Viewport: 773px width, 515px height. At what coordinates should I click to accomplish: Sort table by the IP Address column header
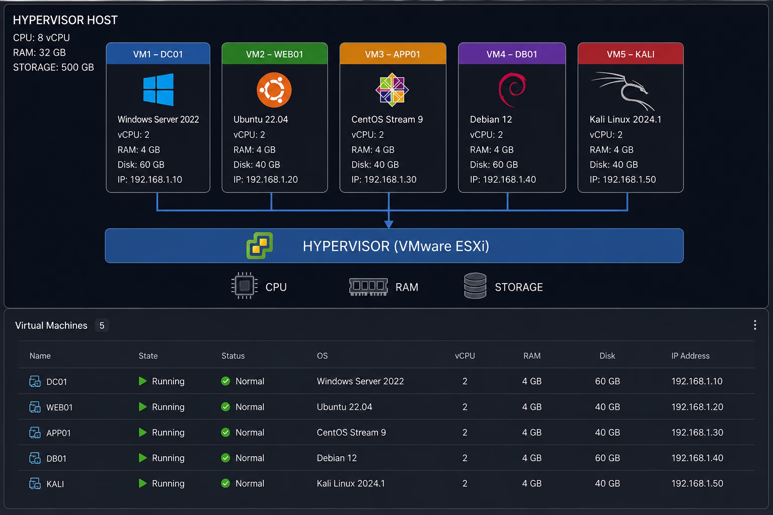pos(690,356)
